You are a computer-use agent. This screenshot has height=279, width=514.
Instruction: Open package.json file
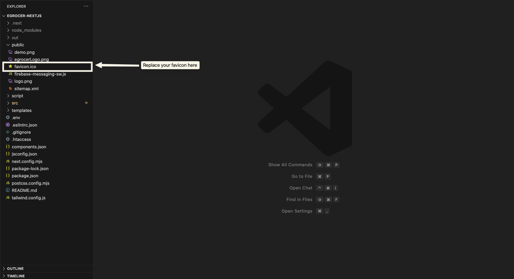25,176
